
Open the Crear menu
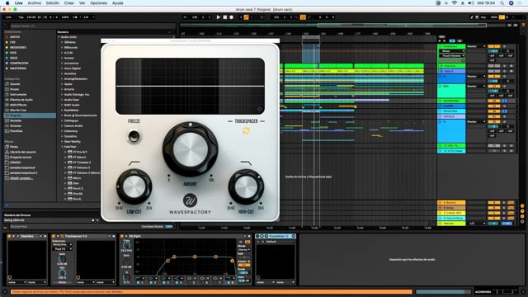tap(69, 3)
